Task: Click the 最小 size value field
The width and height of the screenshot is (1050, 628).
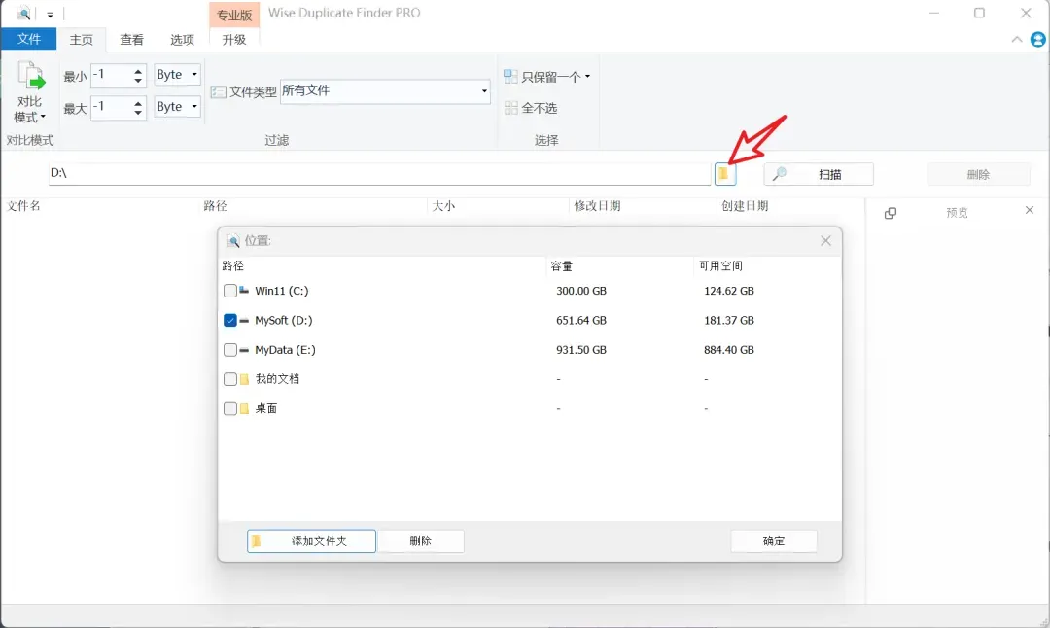Action: pyautogui.click(x=111, y=74)
